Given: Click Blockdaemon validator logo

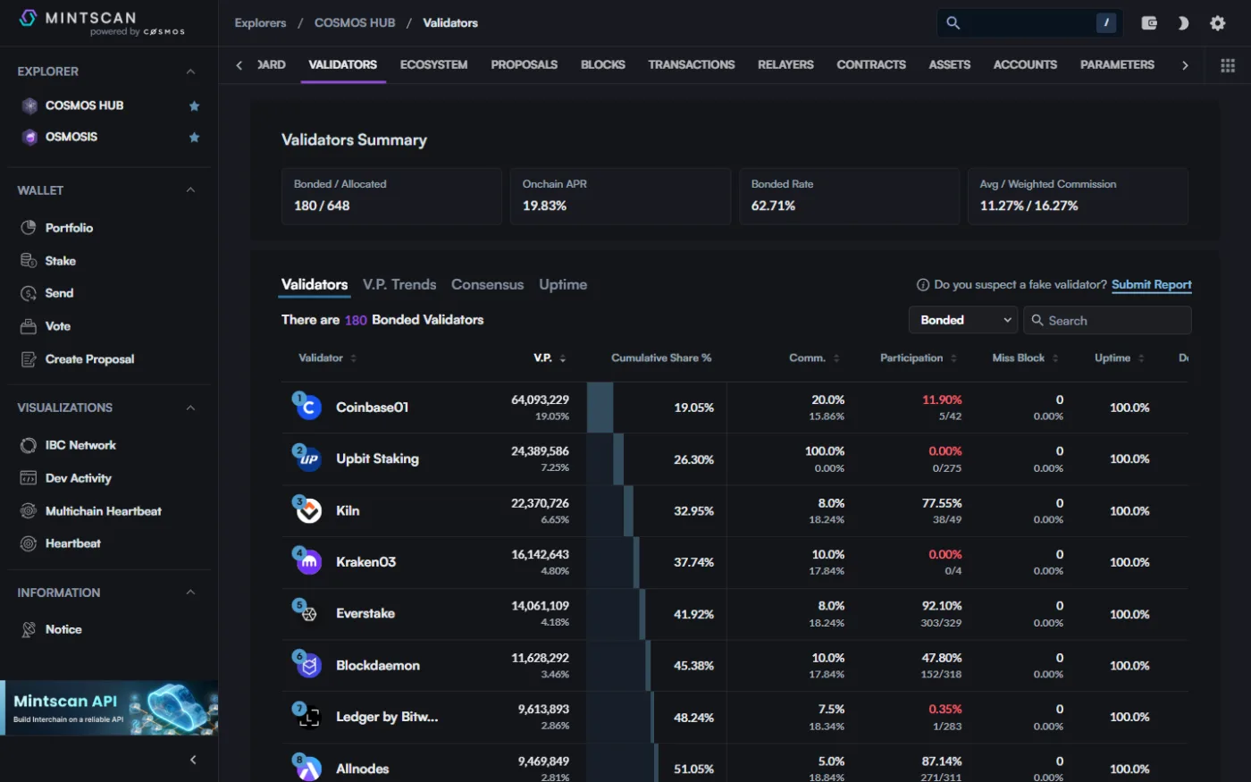Looking at the screenshot, I should (308, 665).
